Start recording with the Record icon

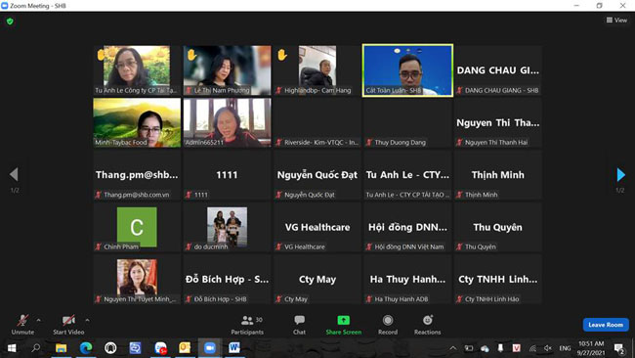(388, 325)
